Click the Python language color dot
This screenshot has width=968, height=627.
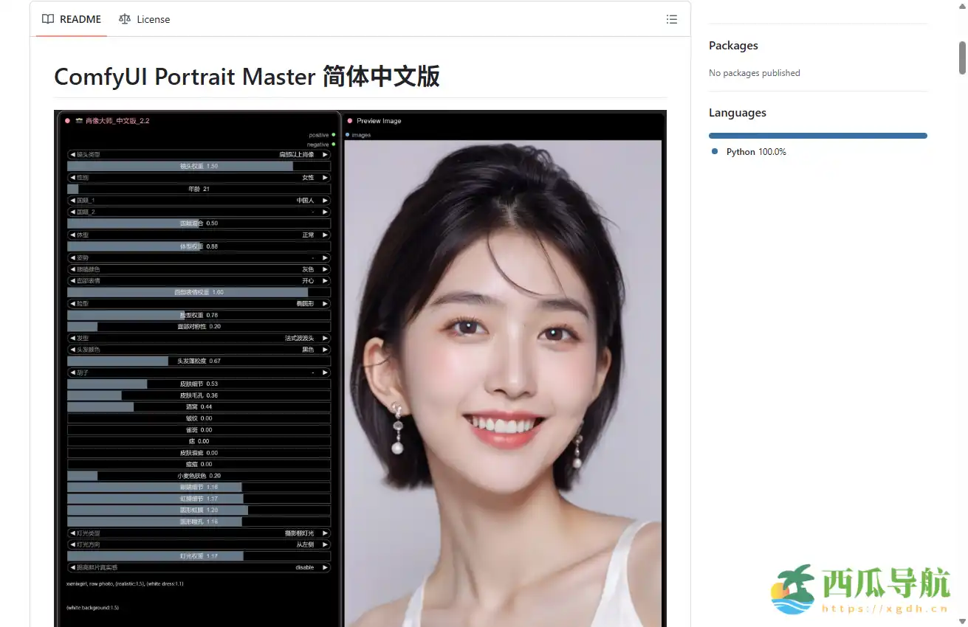(713, 151)
